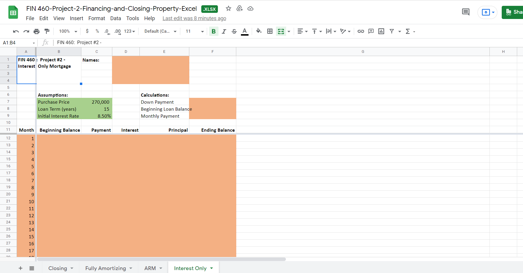Open more number formats 123 dropdown
The height and width of the screenshot is (273, 523).
tap(130, 31)
